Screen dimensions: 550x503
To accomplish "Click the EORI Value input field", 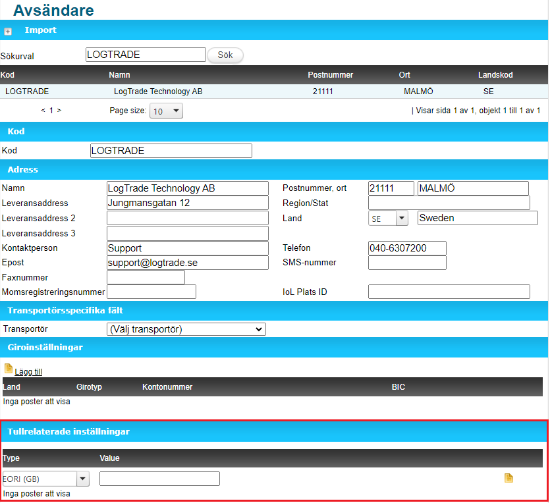I will (x=159, y=479).
